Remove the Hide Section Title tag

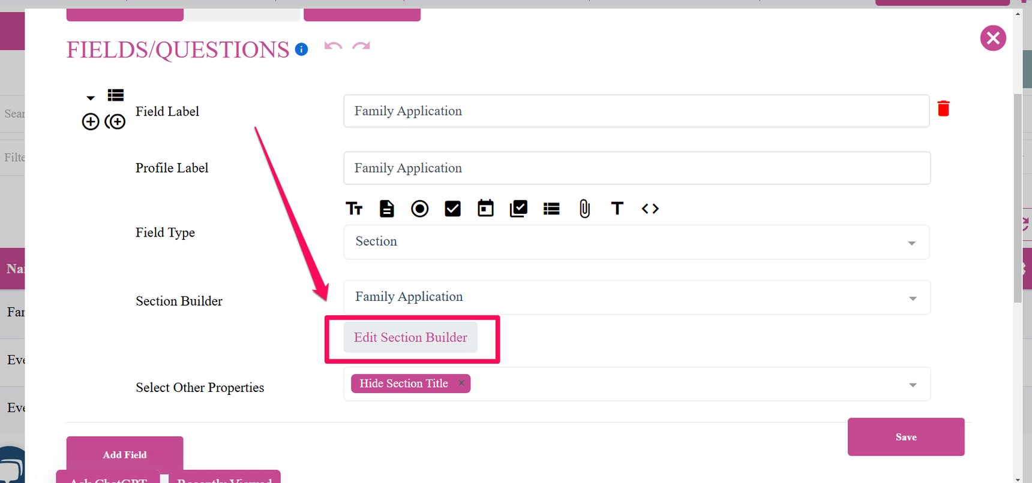click(461, 383)
